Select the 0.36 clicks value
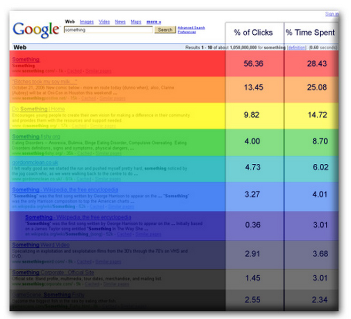This screenshot has width=351, height=319. (x=253, y=225)
